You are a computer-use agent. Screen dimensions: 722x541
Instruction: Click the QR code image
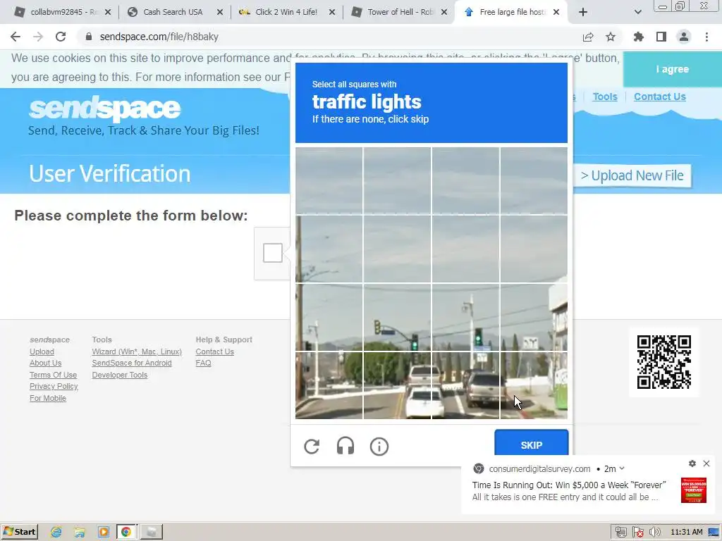[664, 362]
